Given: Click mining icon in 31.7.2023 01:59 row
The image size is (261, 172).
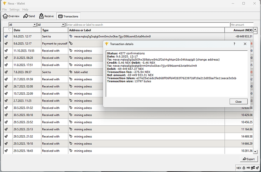Looking at the screenshot, I should [x=71, y=79].
